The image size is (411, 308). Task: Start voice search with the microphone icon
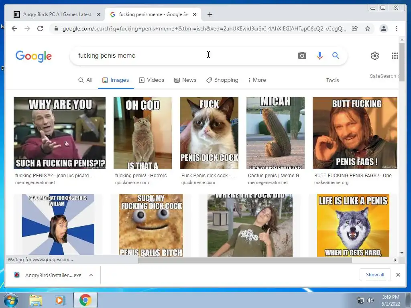319,55
